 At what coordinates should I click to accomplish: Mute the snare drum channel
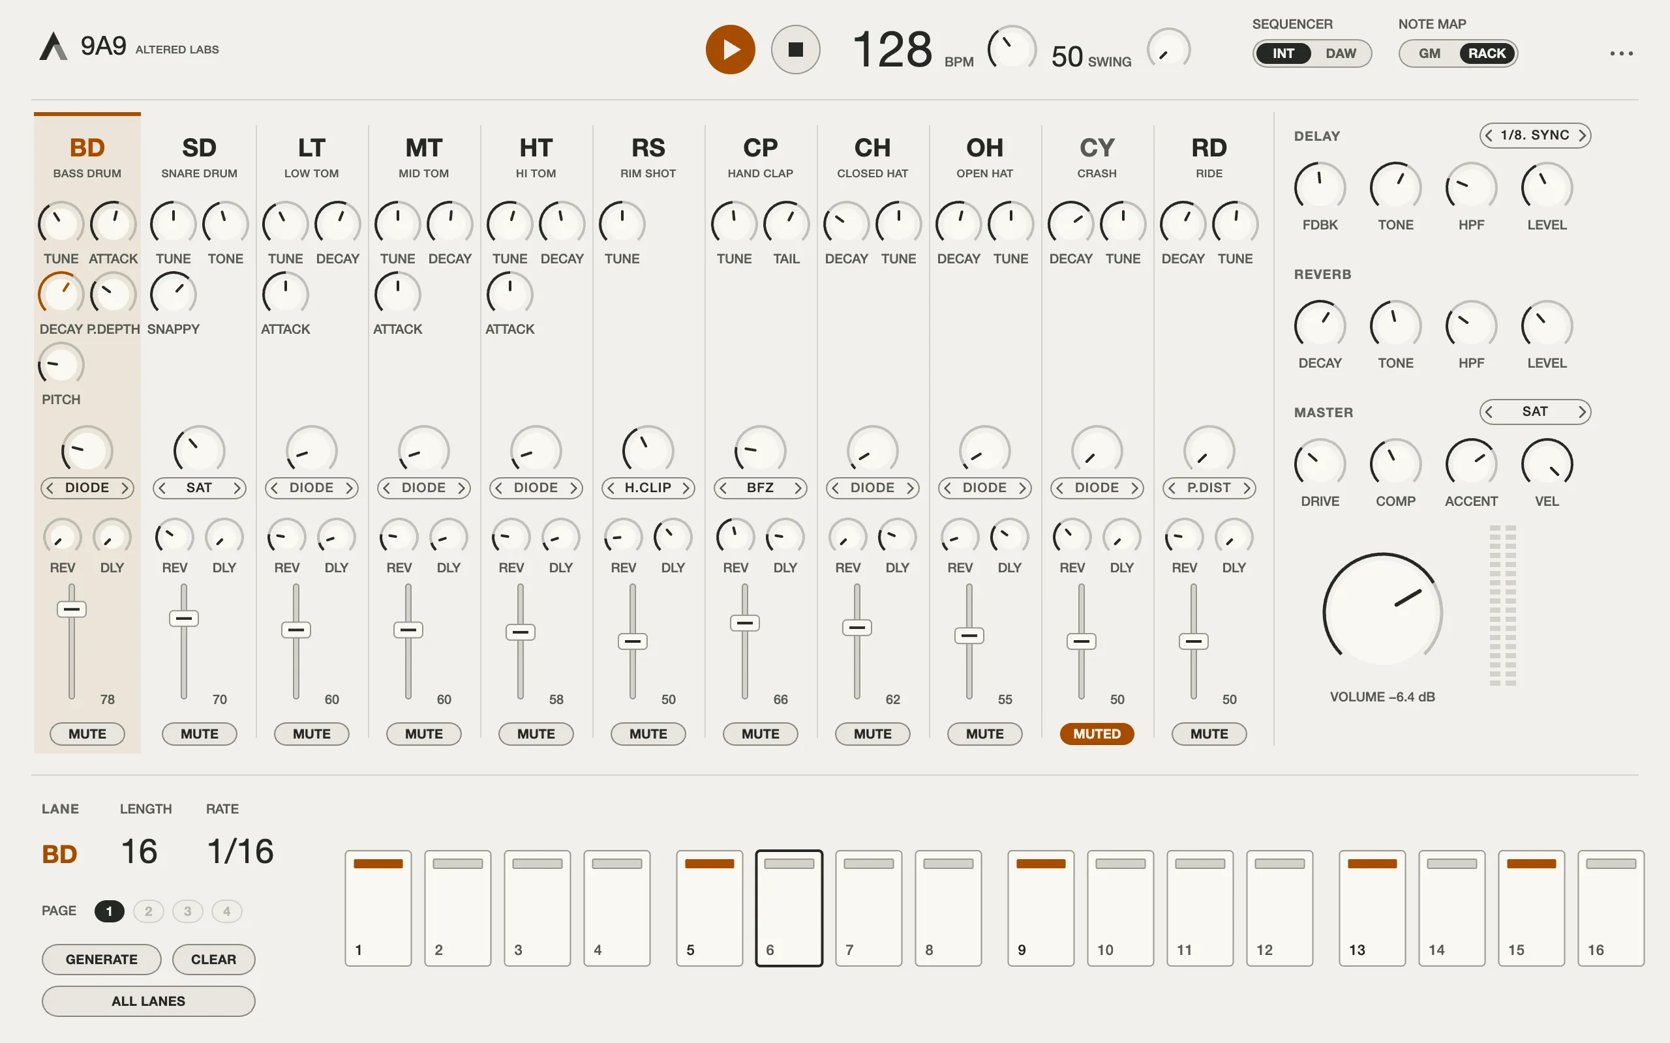click(200, 733)
